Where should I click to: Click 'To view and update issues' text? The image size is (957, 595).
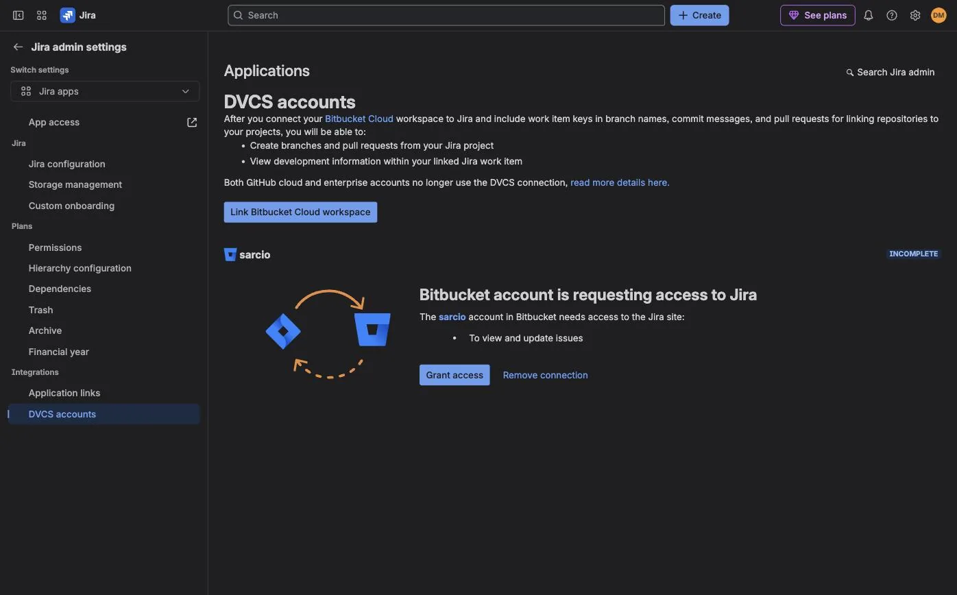tap(526, 339)
